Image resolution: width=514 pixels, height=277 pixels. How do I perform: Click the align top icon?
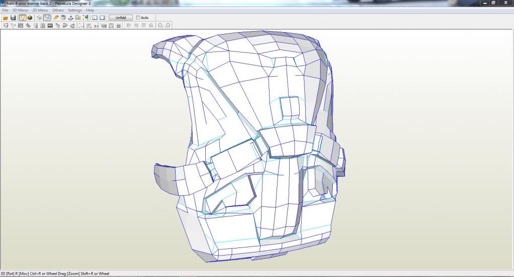pos(144,26)
